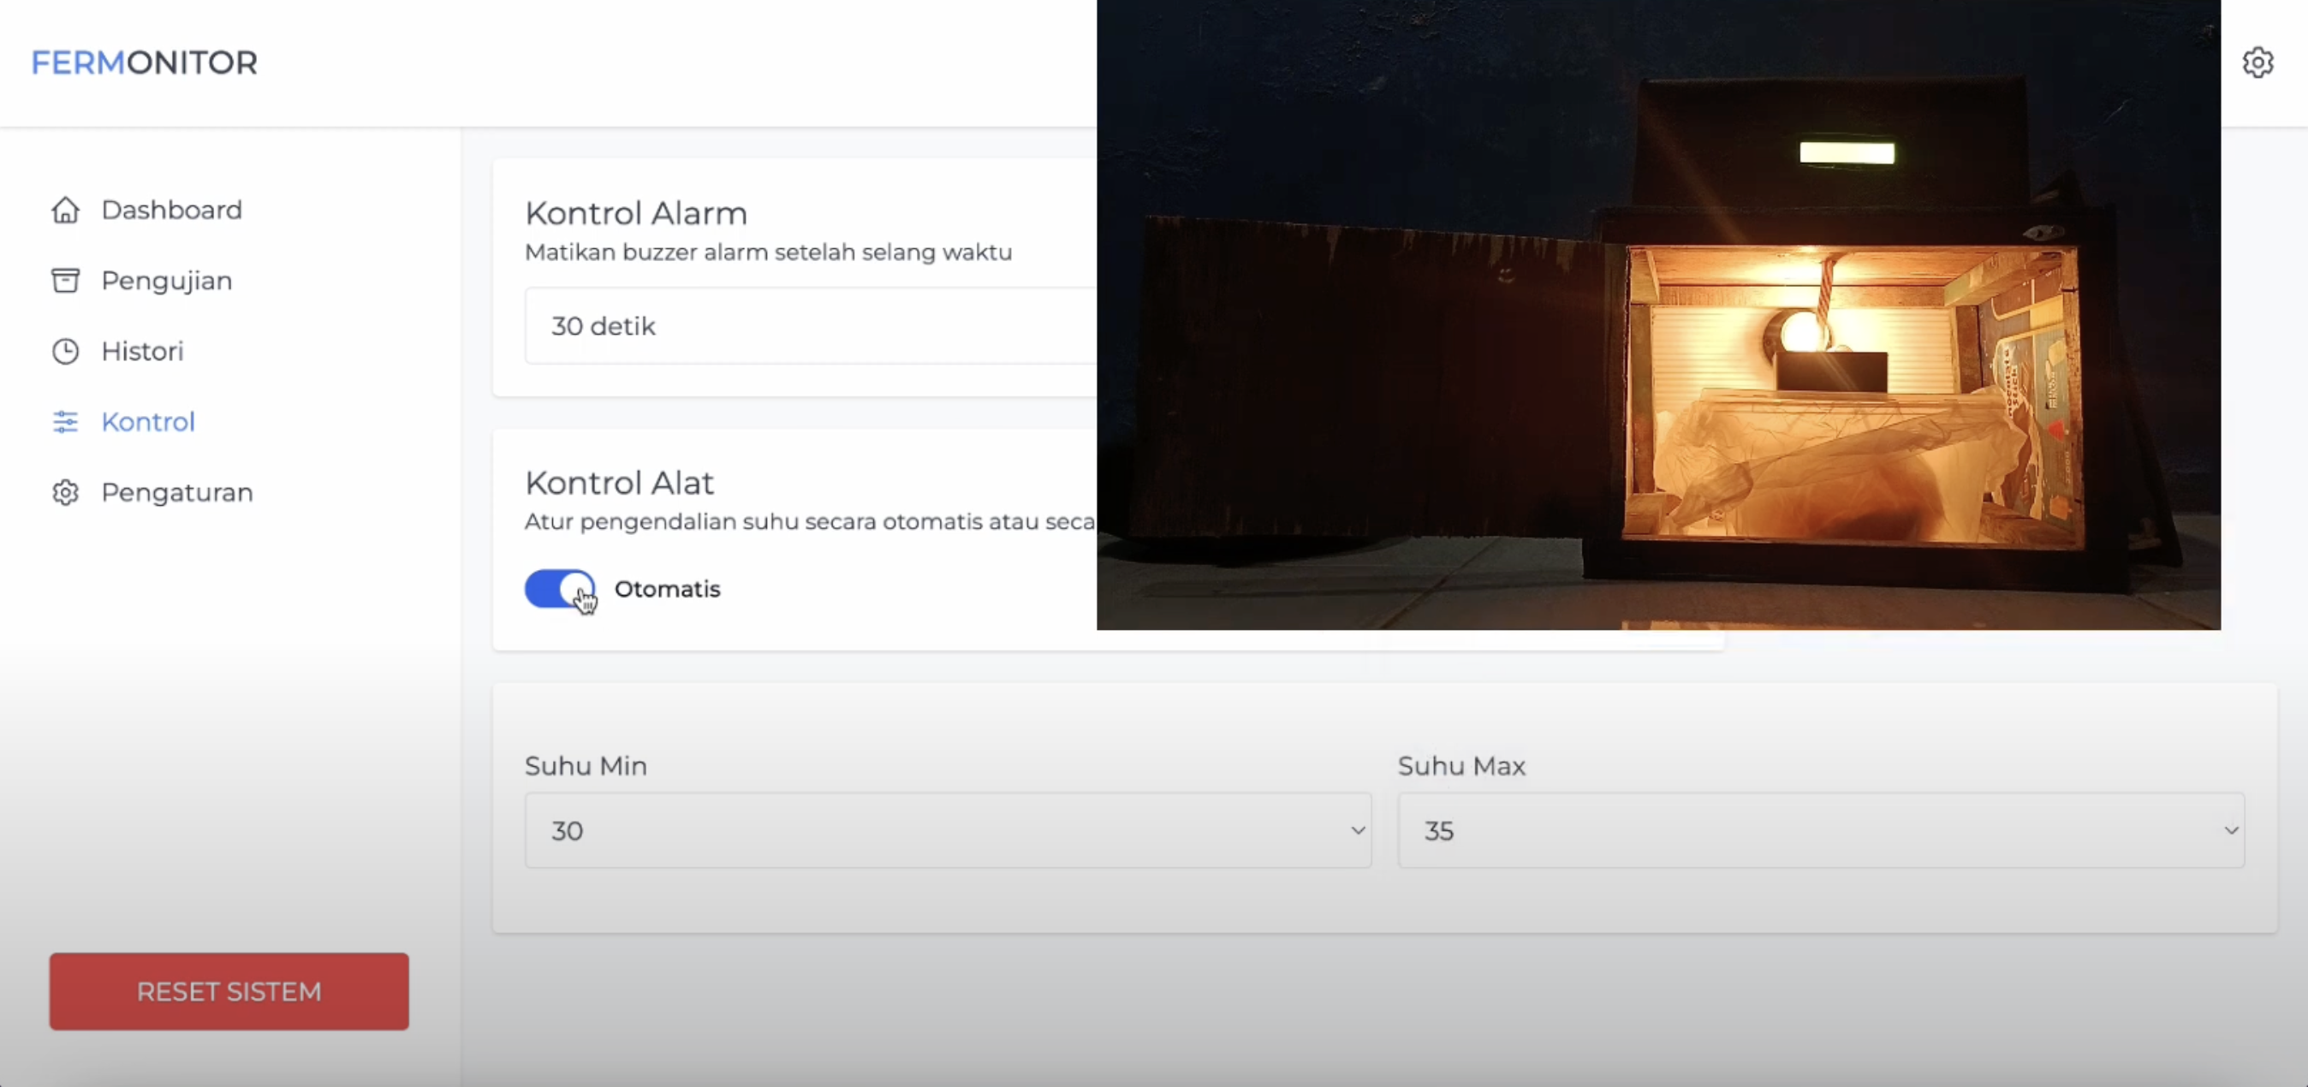Image resolution: width=2308 pixels, height=1087 pixels.
Task: Click the home icon beside Dashboard
Action: 65,210
